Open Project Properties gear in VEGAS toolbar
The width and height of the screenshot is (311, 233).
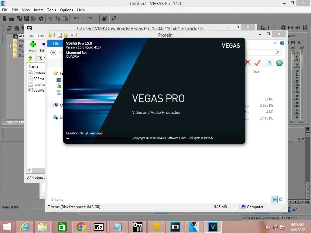(41, 19)
